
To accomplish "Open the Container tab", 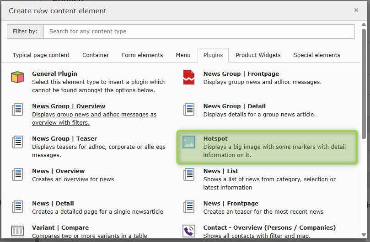I will (96, 55).
